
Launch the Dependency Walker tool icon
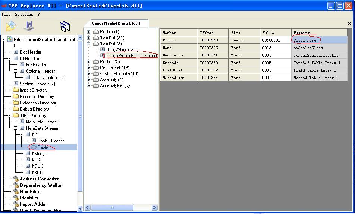point(16,185)
